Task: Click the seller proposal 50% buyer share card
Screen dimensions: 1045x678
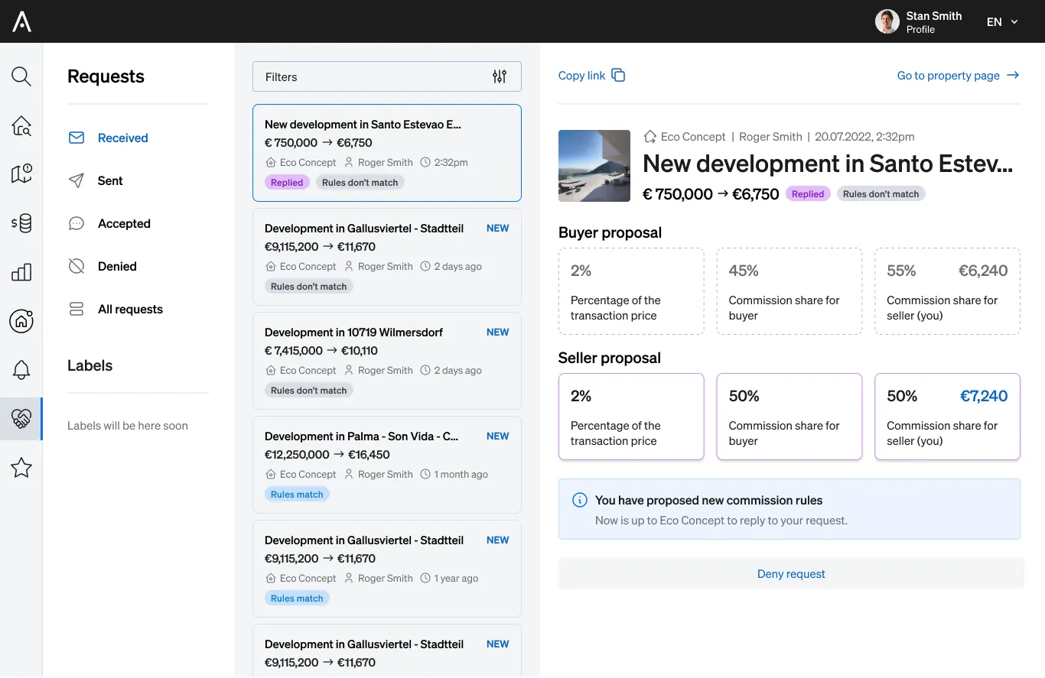Action: click(x=789, y=417)
